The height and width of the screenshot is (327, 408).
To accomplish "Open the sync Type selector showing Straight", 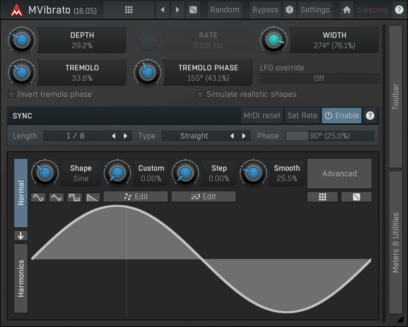I will click(206, 136).
